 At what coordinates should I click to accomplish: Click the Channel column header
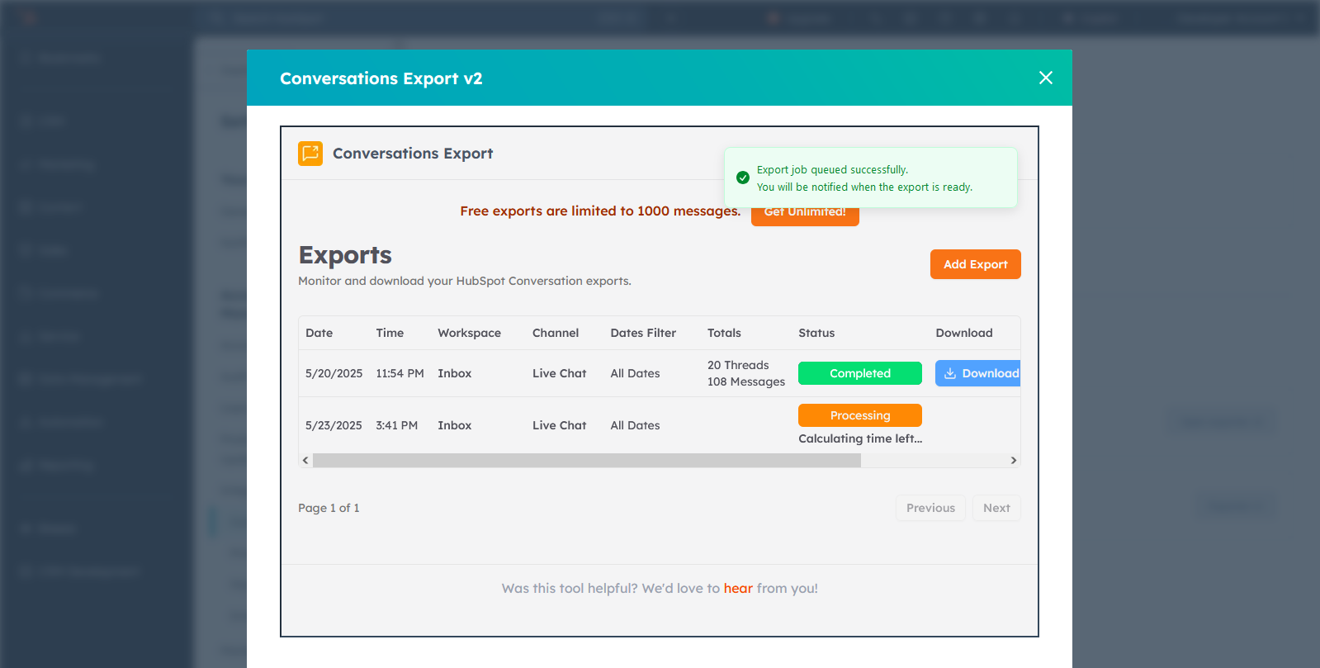tap(556, 333)
